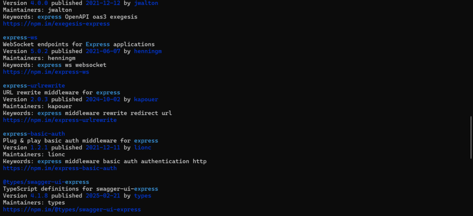
Task: Click the express-ws package name heading
Action: tap(20, 37)
